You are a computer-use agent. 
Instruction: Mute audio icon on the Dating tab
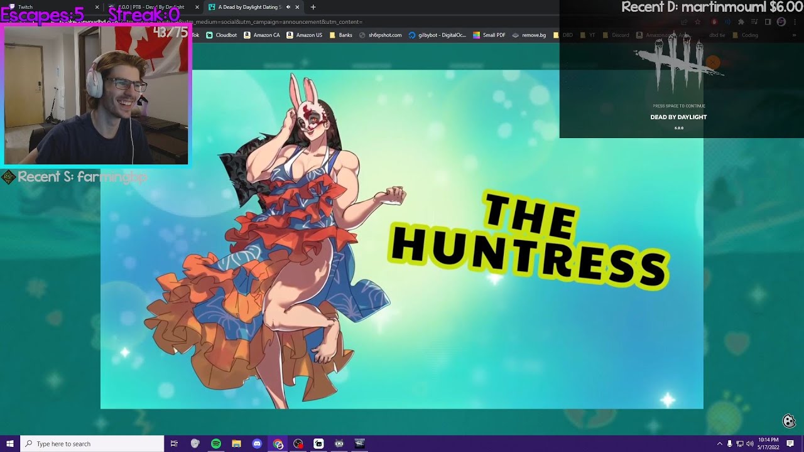(x=288, y=7)
